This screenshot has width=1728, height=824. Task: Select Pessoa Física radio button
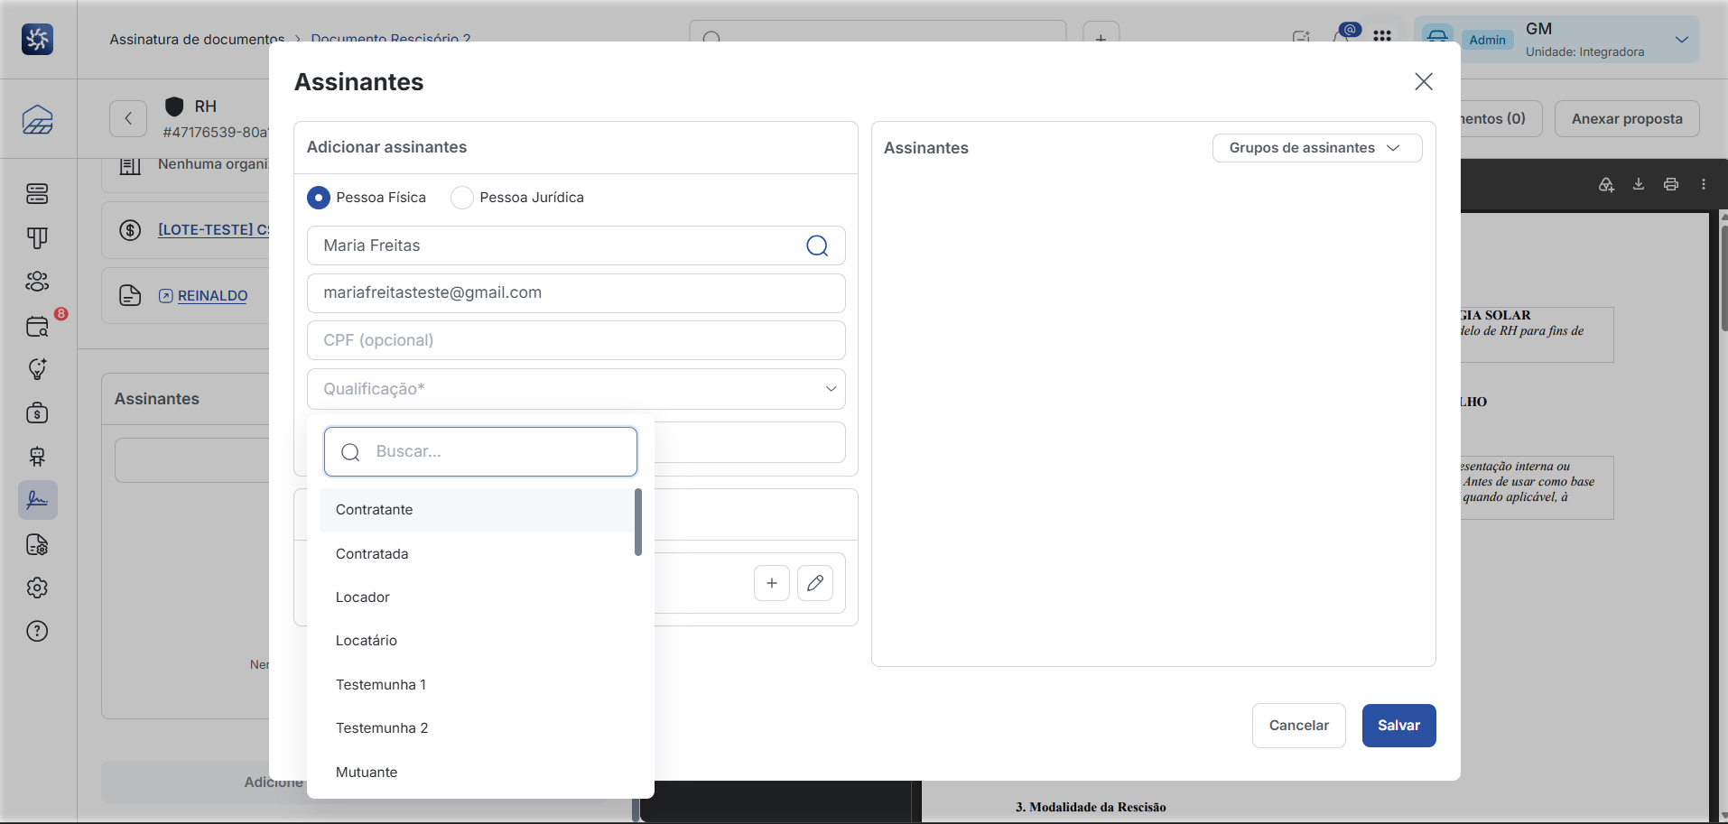click(x=319, y=198)
